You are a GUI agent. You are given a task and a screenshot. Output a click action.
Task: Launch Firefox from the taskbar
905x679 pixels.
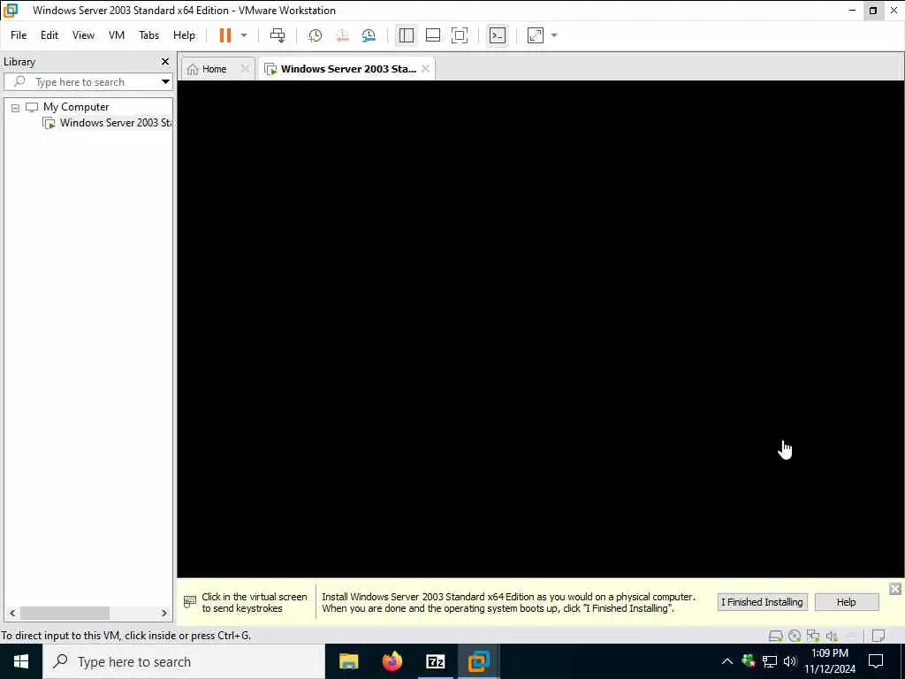392,661
